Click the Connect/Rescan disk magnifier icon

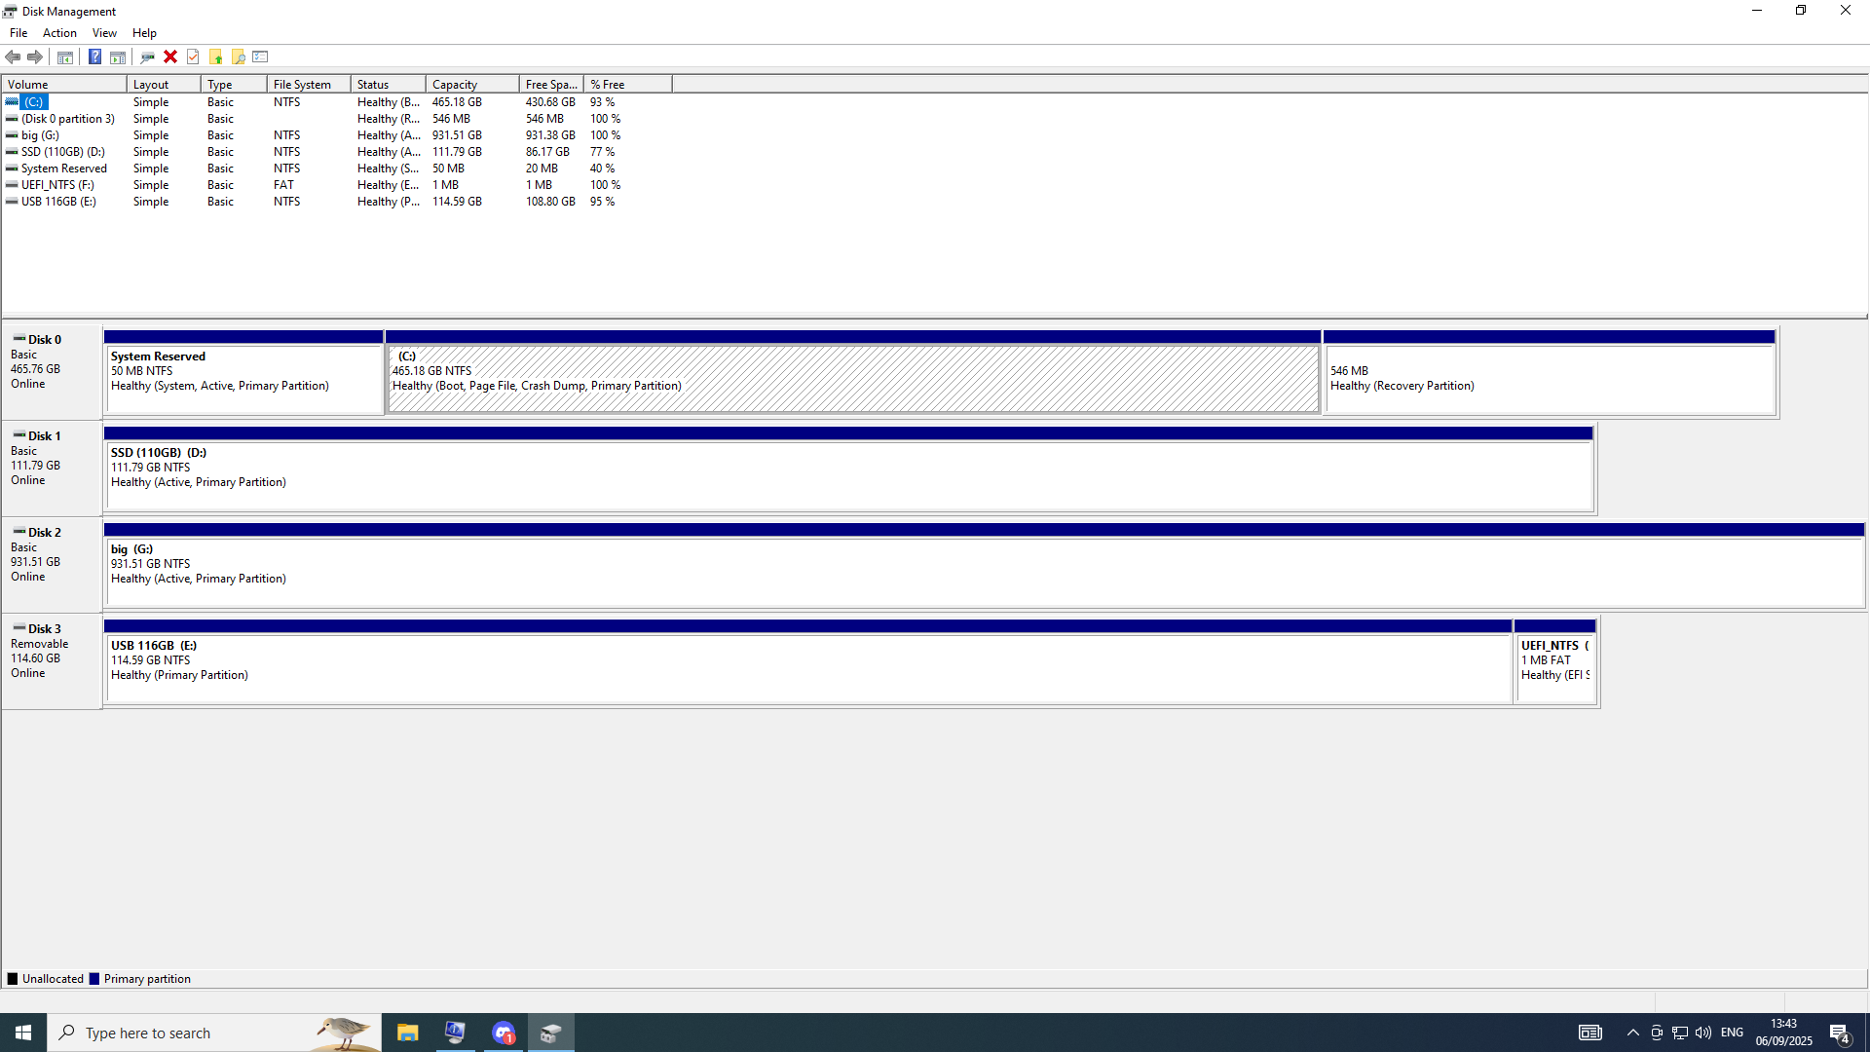click(x=147, y=56)
